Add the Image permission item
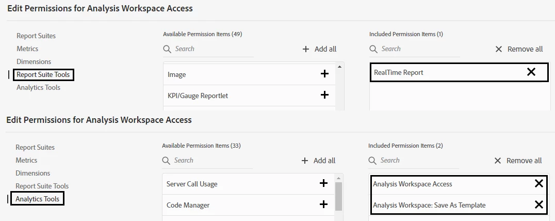Image resolution: width=555 pixels, height=221 pixels. (324, 74)
